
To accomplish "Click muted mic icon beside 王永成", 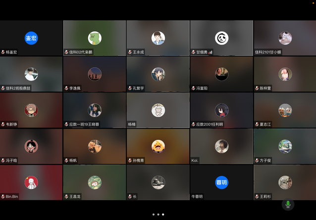I will coord(130,52).
